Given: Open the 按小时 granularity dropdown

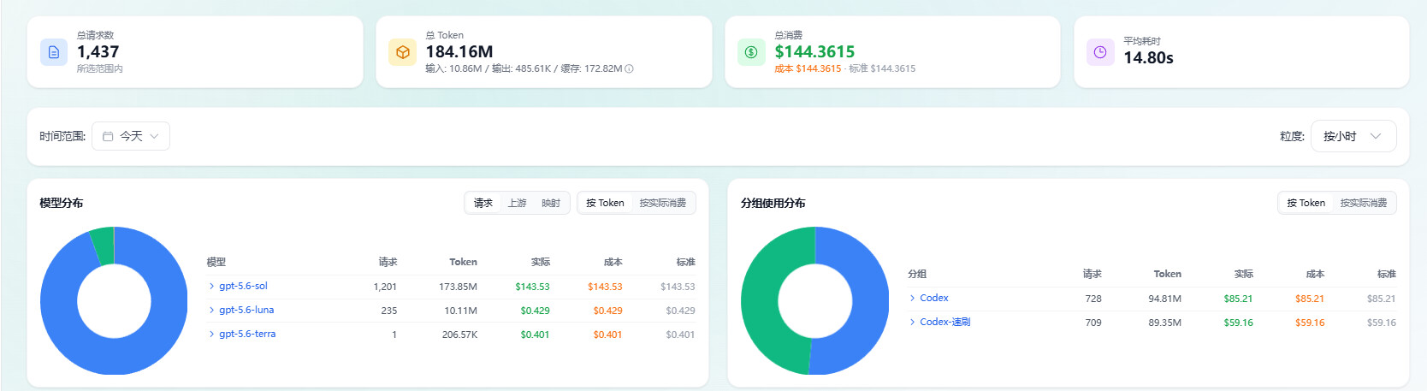Looking at the screenshot, I should pyautogui.click(x=1353, y=136).
